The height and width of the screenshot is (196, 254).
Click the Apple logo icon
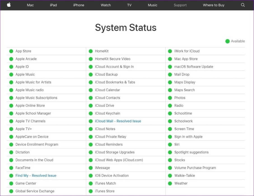pyautogui.click(x=9, y=5)
